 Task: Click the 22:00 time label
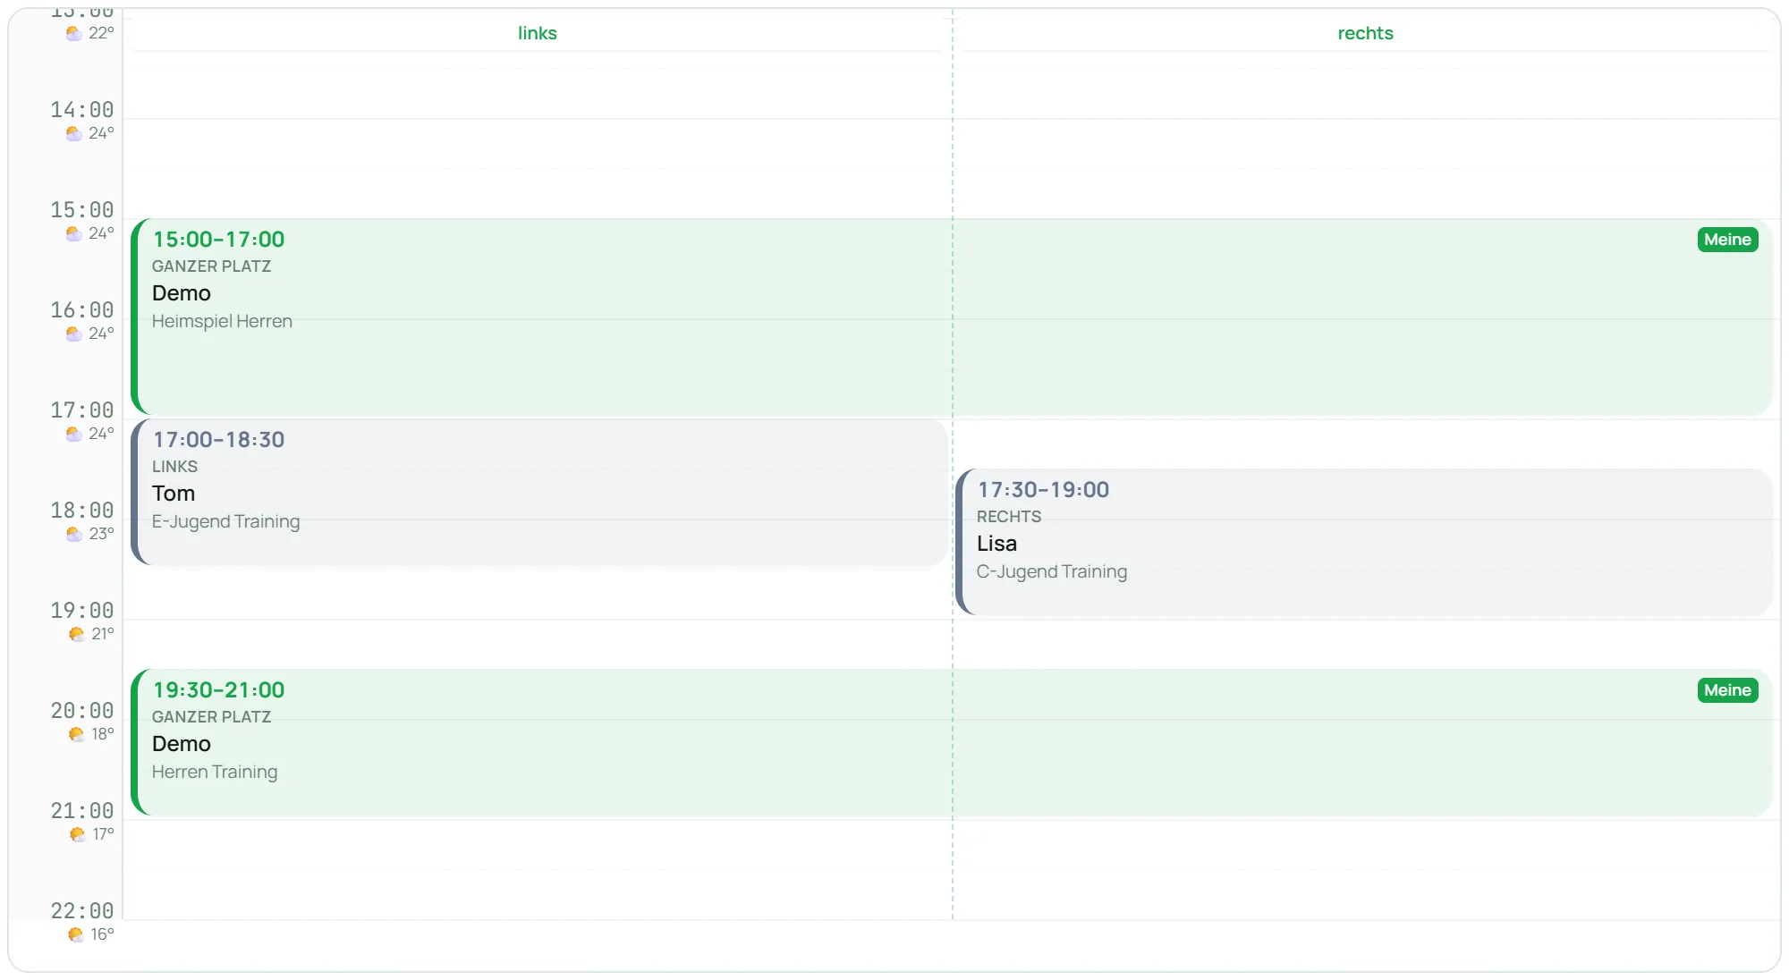[82, 911]
